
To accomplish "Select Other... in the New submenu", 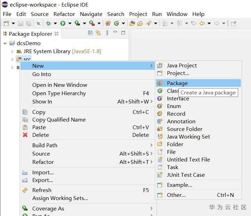I will coord(199,195).
